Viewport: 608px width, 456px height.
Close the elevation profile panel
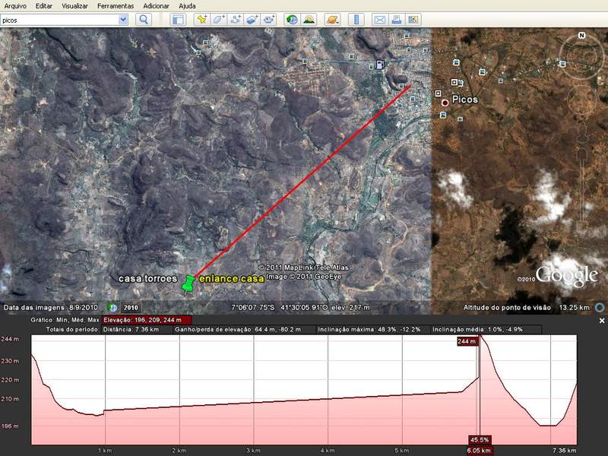602,321
